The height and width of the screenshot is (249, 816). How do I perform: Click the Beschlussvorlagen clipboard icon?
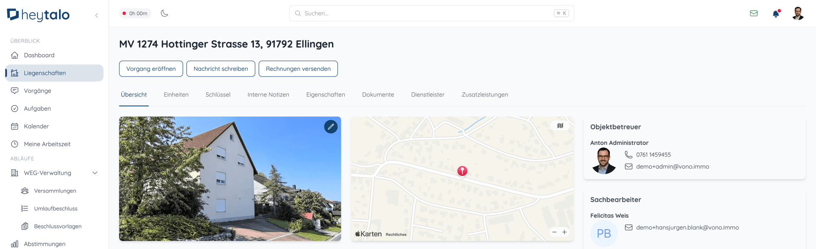pos(25,227)
